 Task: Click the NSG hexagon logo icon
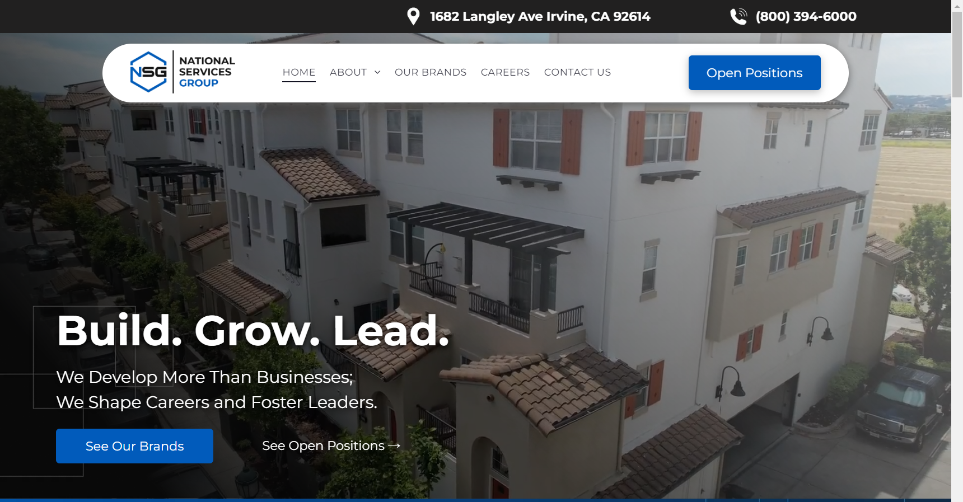click(149, 72)
